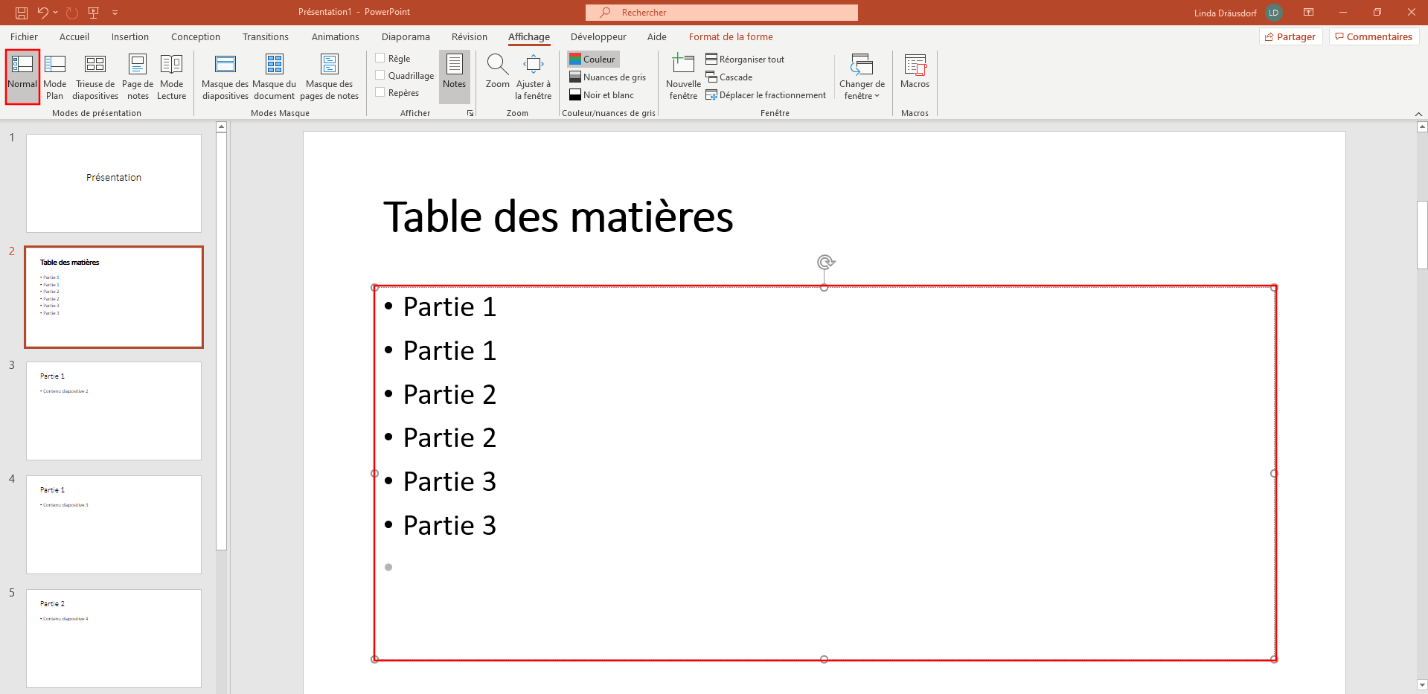Click the account name Linda Drausdorf
The height and width of the screenshot is (694, 1428).
1225,13
